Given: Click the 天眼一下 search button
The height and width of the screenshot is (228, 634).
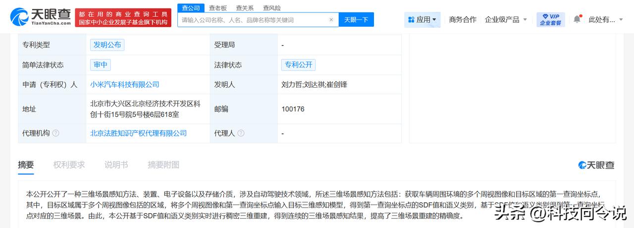Looking at the screenshot, I should coord(356,20).
